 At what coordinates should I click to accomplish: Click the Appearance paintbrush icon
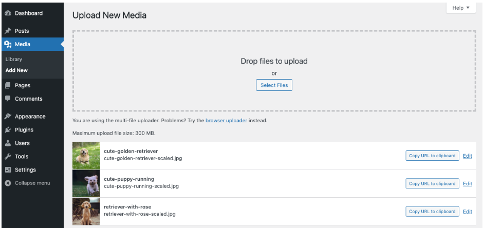click(x=8, y=117)
